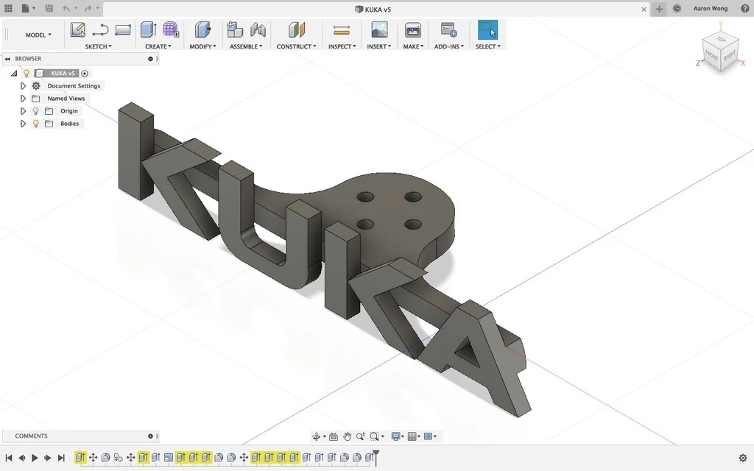Click the Construct offset plane icon

point(296,29)
